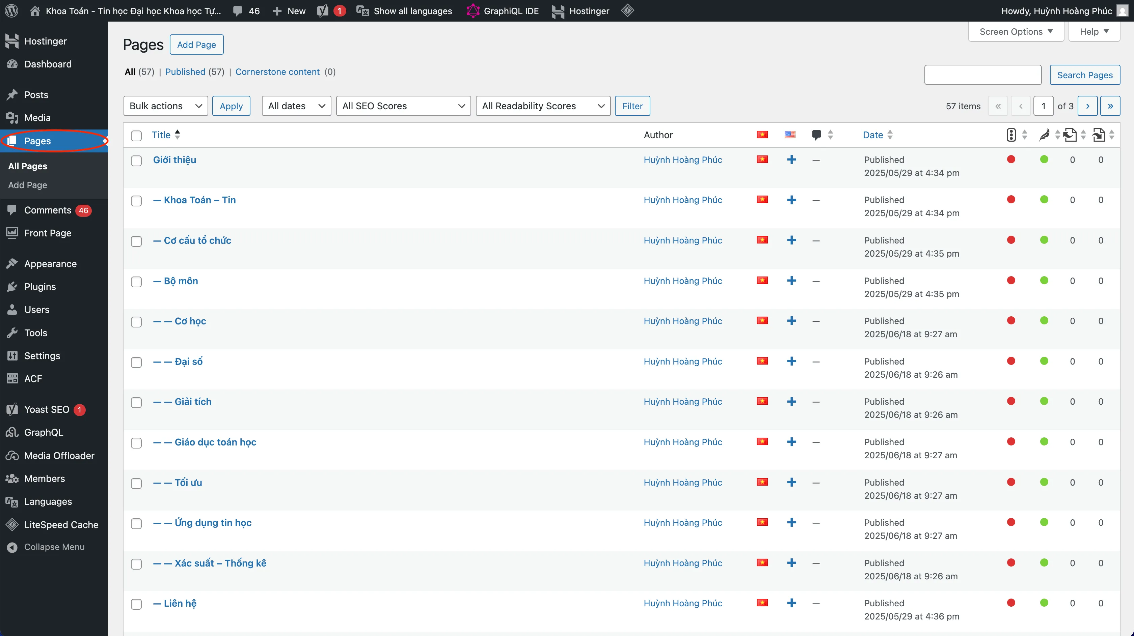This screenshot has height=636, width=1134.
Task: Click the plus icon to add English translation for Giới thiệu
Action: click(x=791, y=160)
